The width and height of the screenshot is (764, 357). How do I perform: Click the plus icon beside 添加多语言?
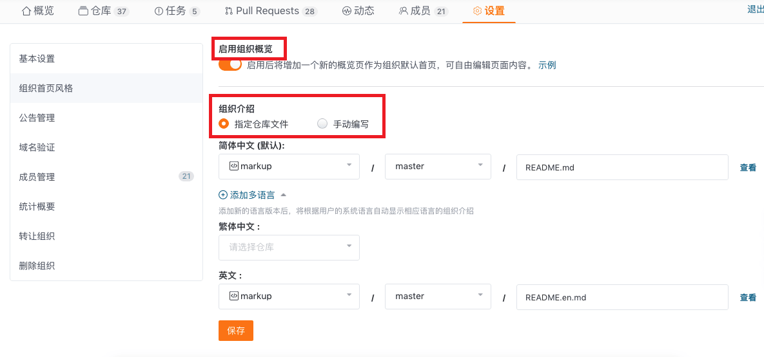[x=222, y=195]
